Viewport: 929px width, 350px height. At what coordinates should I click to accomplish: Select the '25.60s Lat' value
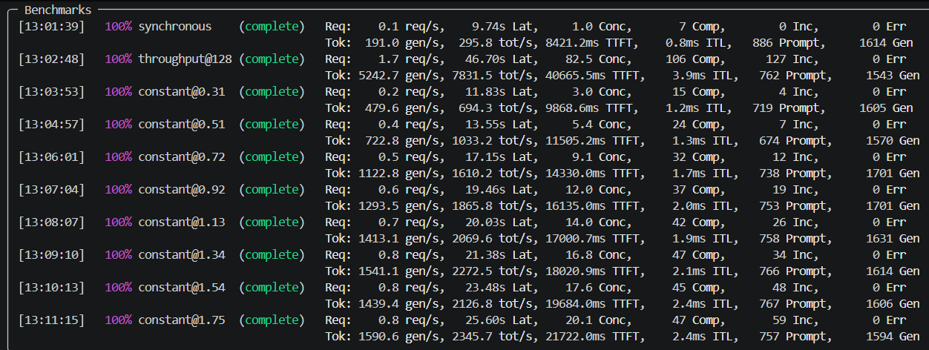point(500,320)
